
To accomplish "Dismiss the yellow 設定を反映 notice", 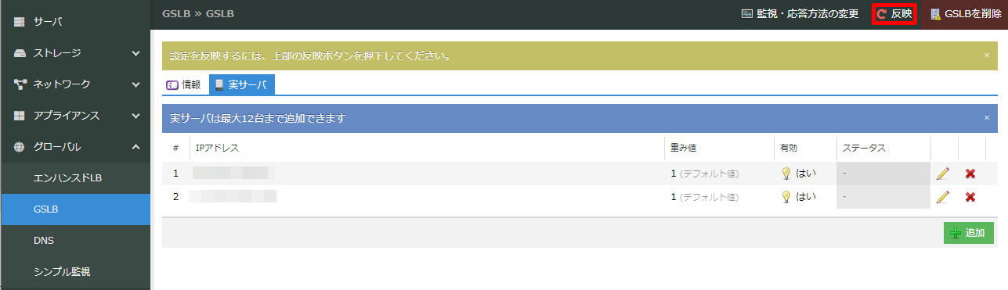I will [x=987, y=55].
